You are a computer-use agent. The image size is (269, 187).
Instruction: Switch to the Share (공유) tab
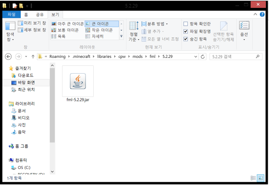click(x=40, y=15)
